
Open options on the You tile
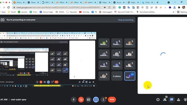[x=132, y=74]
